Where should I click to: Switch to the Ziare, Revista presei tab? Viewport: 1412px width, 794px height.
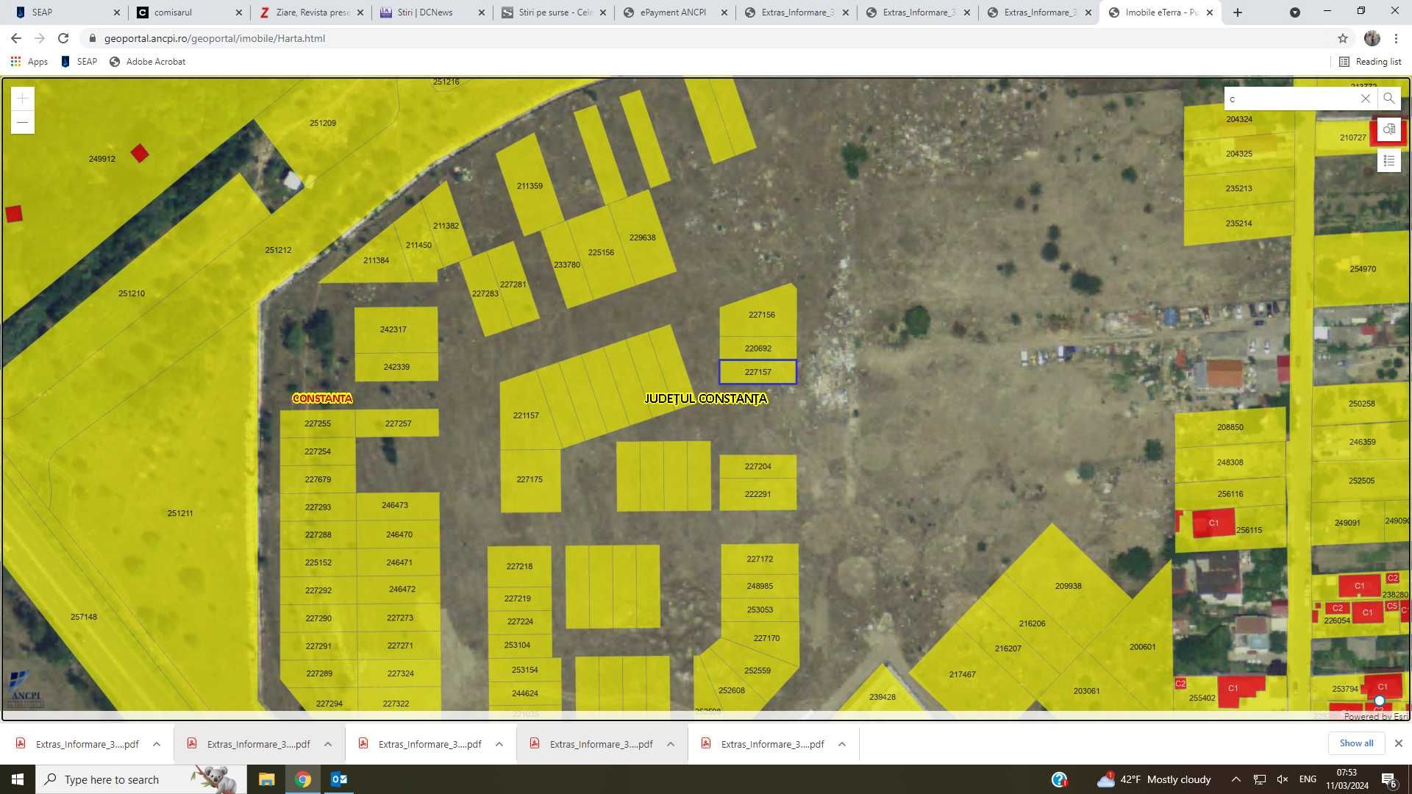tap(311, 12)
